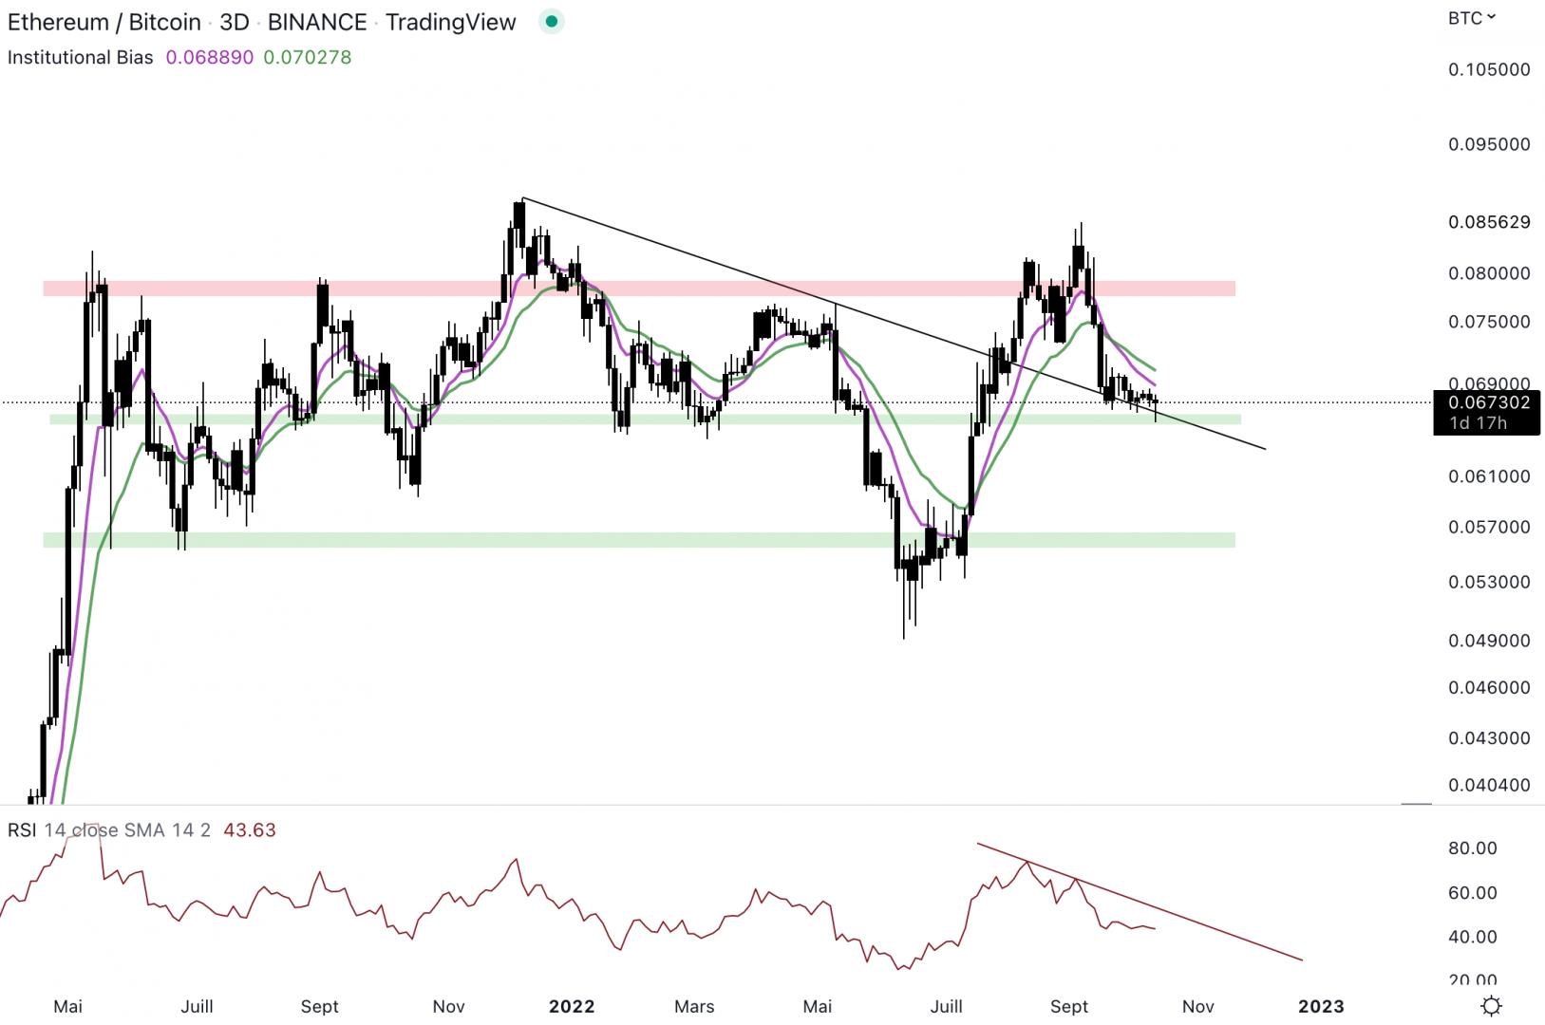Select the lower green support zone
1545x1025 pixels.
[x=639, y=540]
